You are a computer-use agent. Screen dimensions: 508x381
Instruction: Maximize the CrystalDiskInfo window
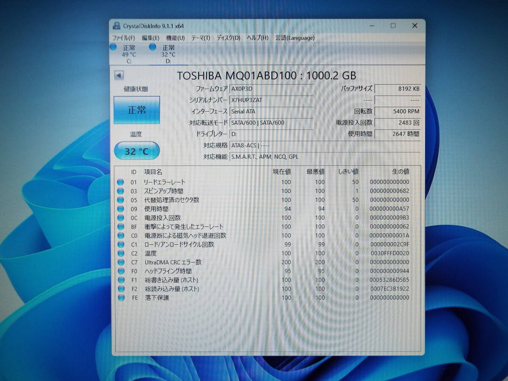tap(393, 26)
